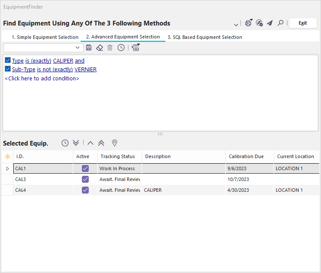321x273 pixels.
Task: Click the save query floppy disk icon
Action: coord(89,48)
